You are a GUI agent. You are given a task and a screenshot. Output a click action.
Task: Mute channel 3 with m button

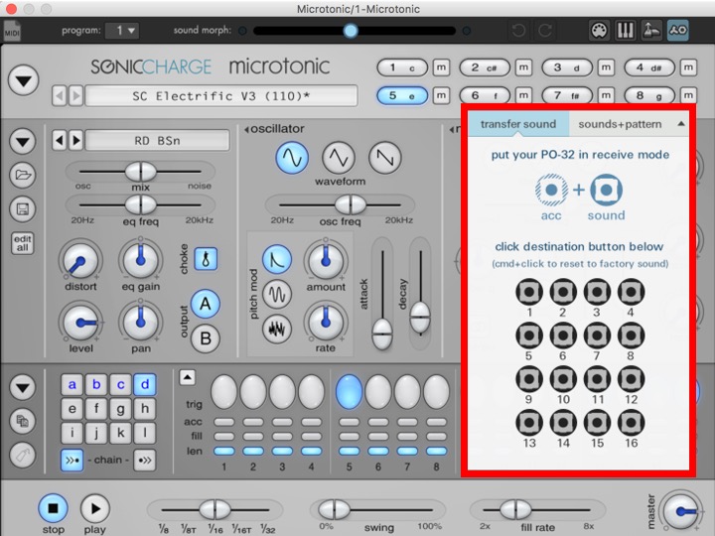[606, 67]
